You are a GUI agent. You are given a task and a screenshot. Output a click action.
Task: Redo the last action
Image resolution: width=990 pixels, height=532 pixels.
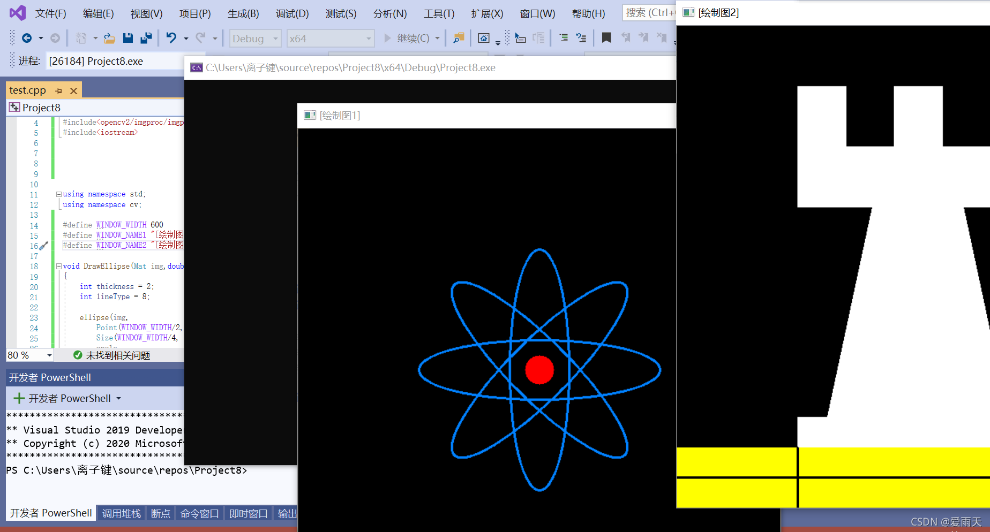point(200,38)
